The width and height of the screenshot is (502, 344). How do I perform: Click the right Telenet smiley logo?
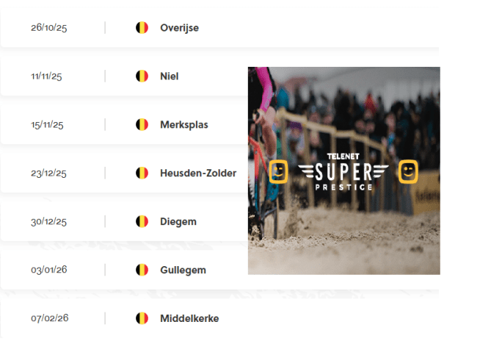408,171
